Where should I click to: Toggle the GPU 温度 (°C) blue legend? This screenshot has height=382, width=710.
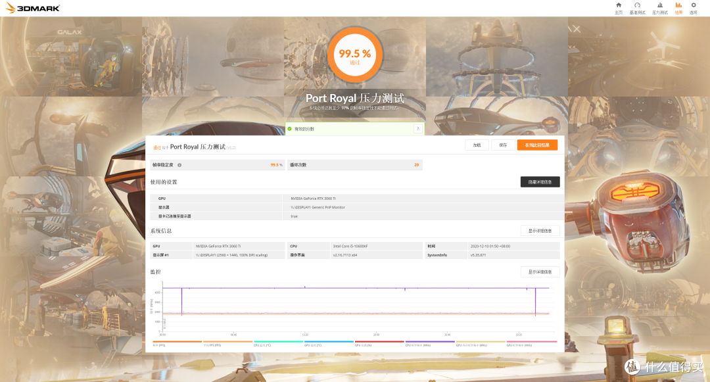point(329,343)
